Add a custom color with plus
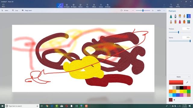The height and width of the screenshot is (108, 193). pos(174,100)
